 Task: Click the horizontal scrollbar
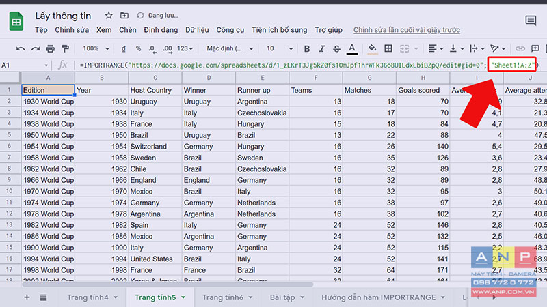coord(168,284)
